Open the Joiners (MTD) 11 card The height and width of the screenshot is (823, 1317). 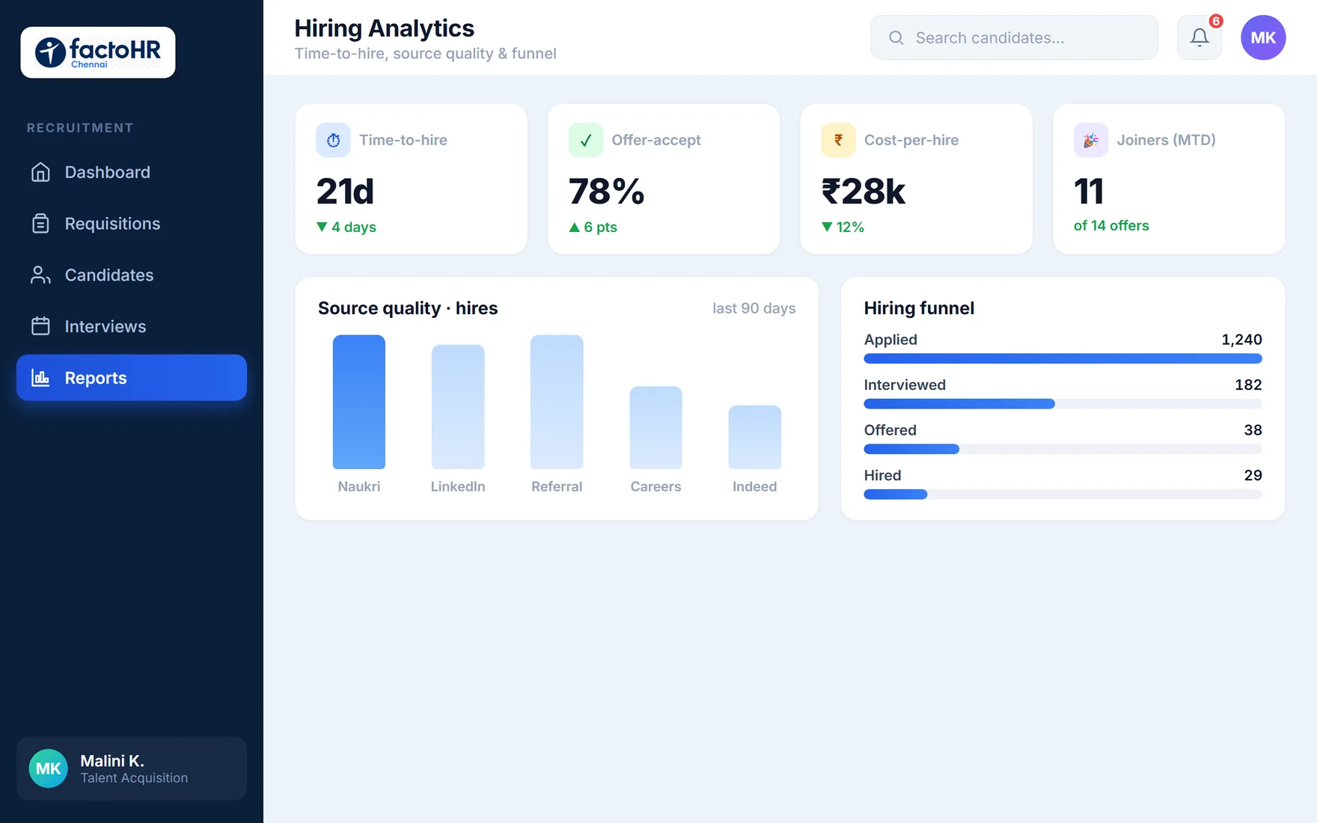tap(1169, 179)
